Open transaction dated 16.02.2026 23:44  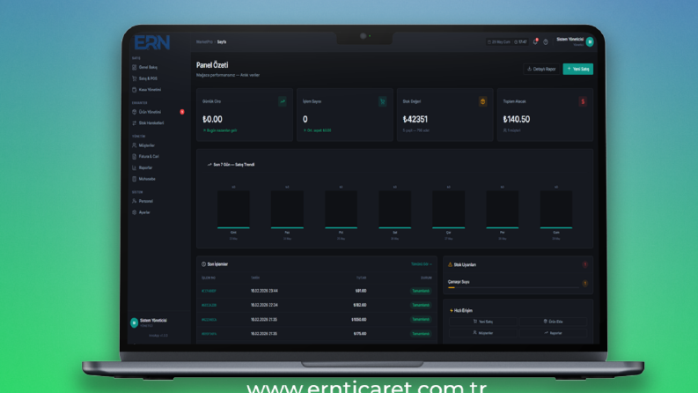coord(317,291)
